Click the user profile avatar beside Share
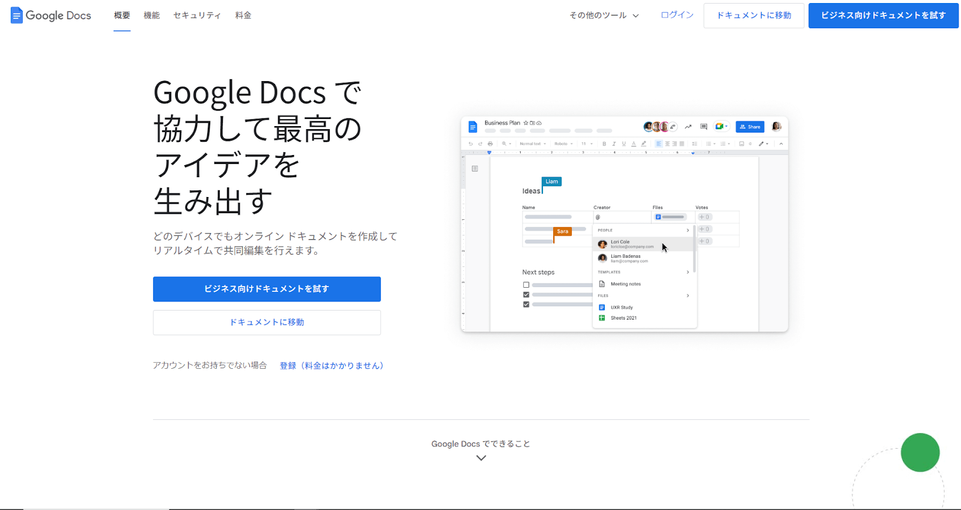961x510 pixels. (776, 127)
